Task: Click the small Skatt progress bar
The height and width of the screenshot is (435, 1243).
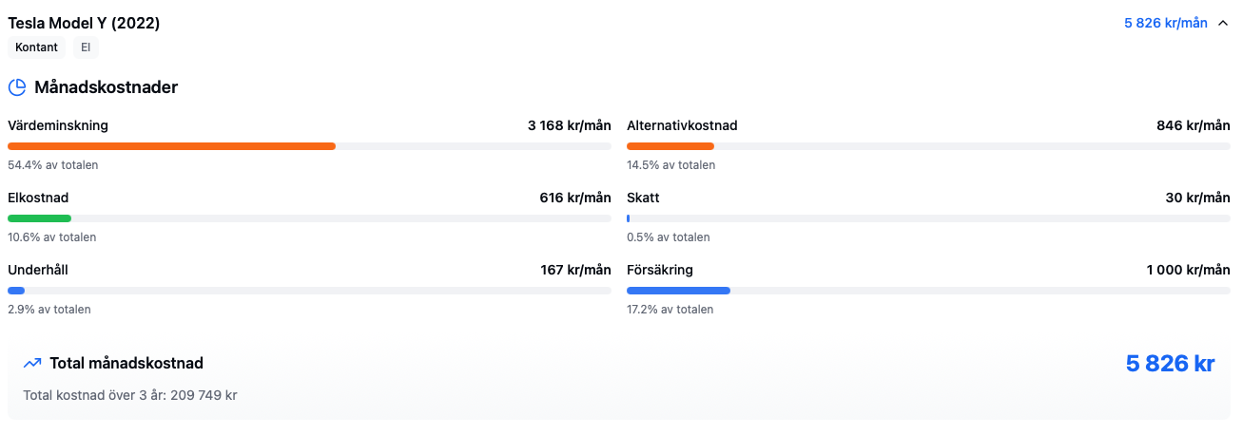Action: coord(629,218)
